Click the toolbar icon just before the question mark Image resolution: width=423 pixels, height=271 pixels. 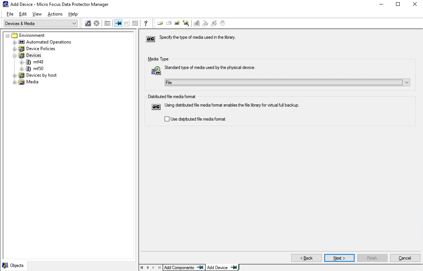click(135, 24)
